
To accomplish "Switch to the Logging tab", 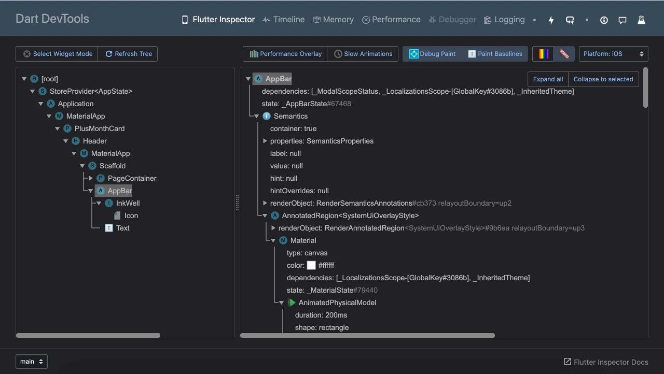I will pyautogui.click(x=504, y=20).
